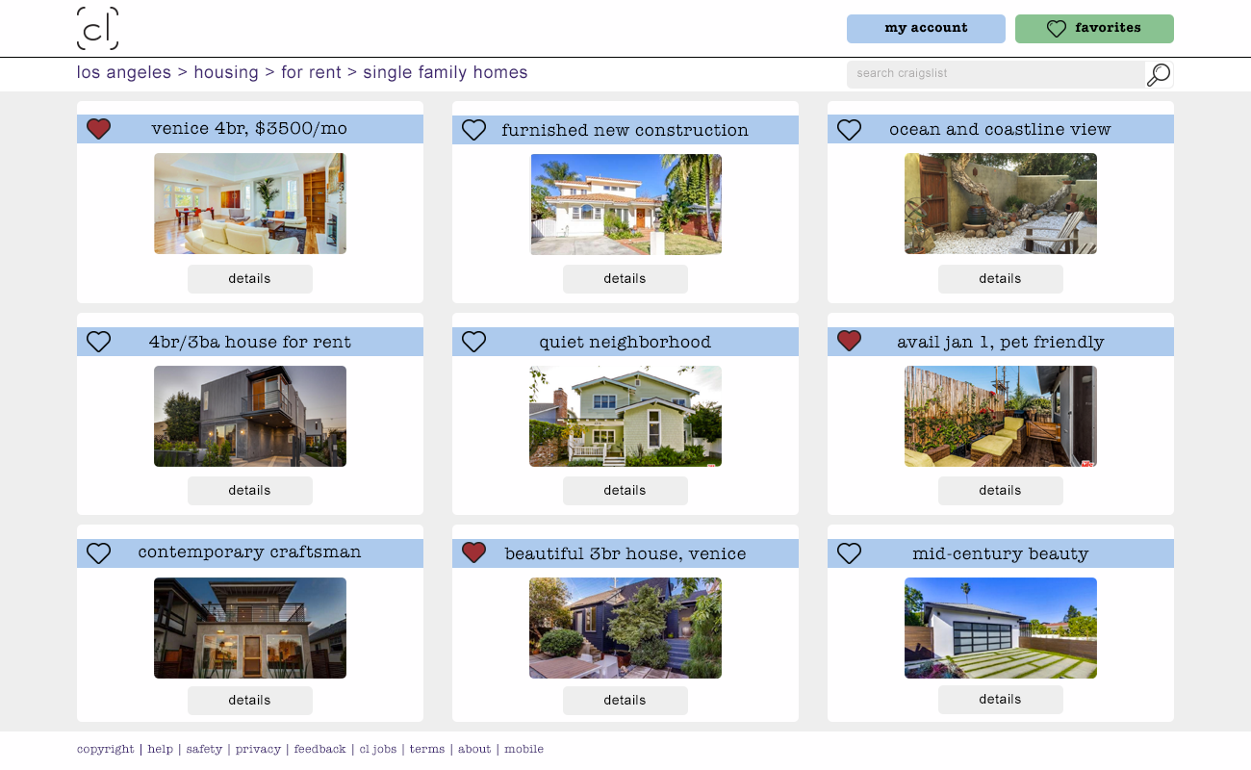
Task: Click the venice 4br, $3500/mo title
Action: (249, 129)
